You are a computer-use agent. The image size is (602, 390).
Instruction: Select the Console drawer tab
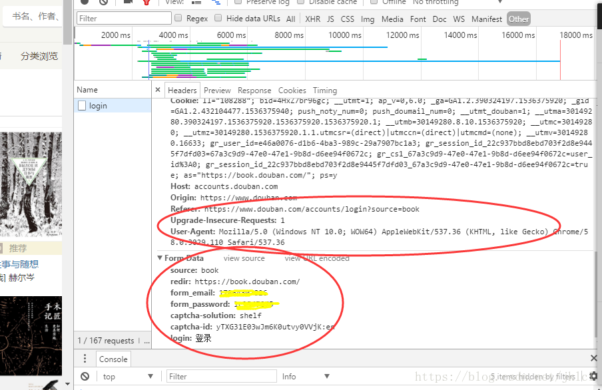point(113,359)
